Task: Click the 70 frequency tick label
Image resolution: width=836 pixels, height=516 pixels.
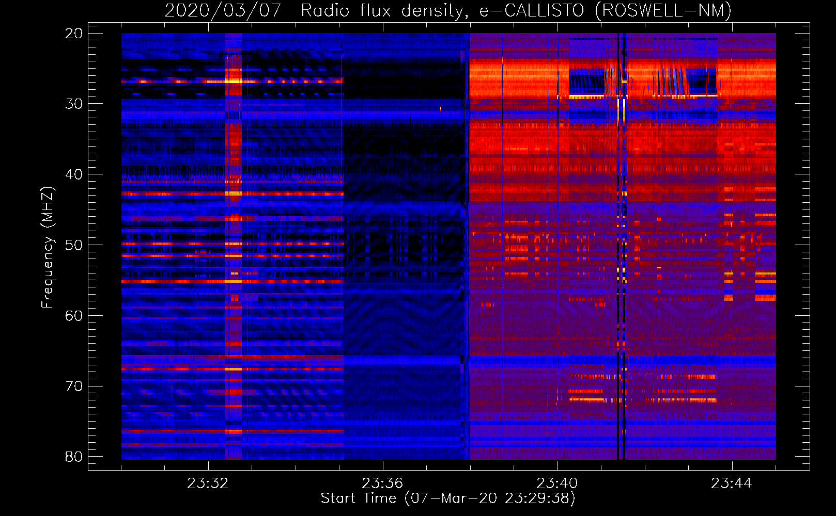Action: coord(74,386)
